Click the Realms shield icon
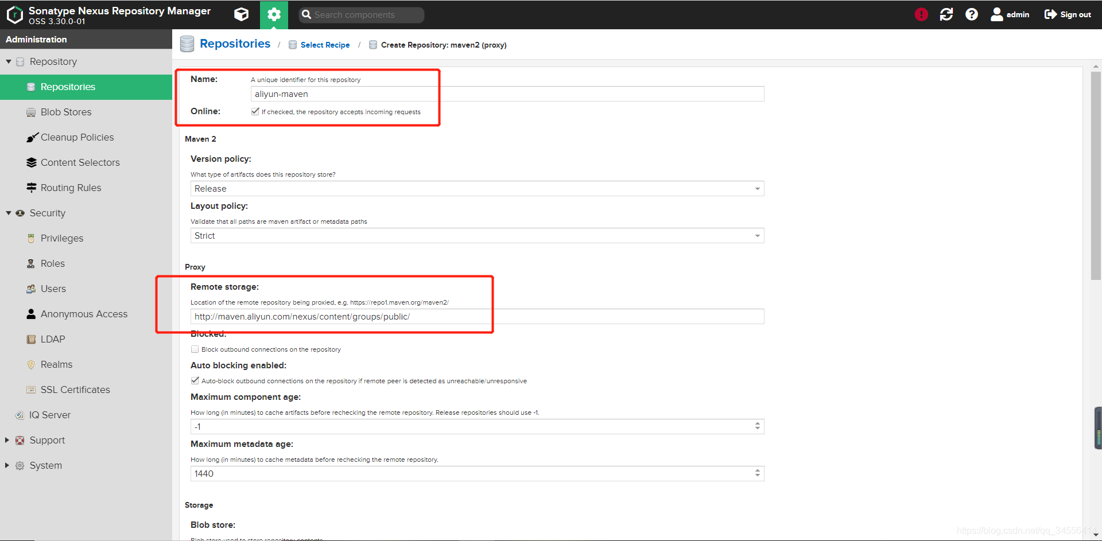The width and height of the screenshot is (1102, 541). click(x=31, y=364)
